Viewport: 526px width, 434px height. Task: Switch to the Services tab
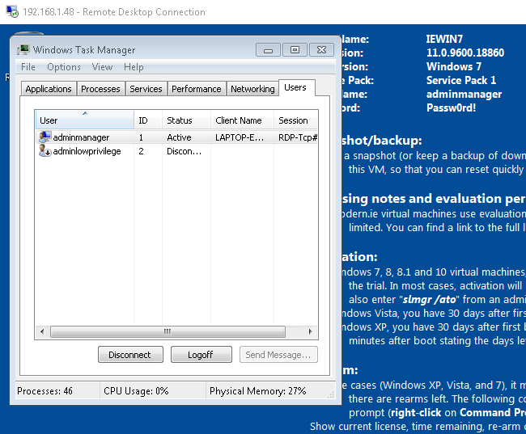pyautogui.click(x=146, y=89)
